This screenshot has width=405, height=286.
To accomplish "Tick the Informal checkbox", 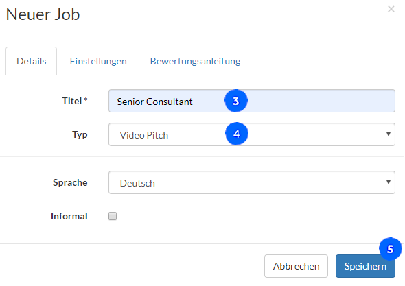I will coord(113,216).
